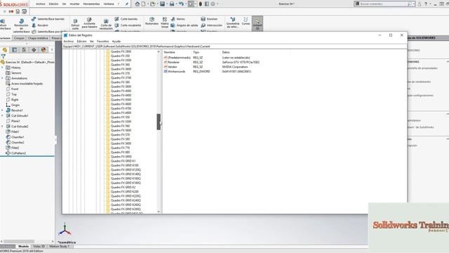Click the Extruir corte tool

pyautogui.click(x=75, y=24)
